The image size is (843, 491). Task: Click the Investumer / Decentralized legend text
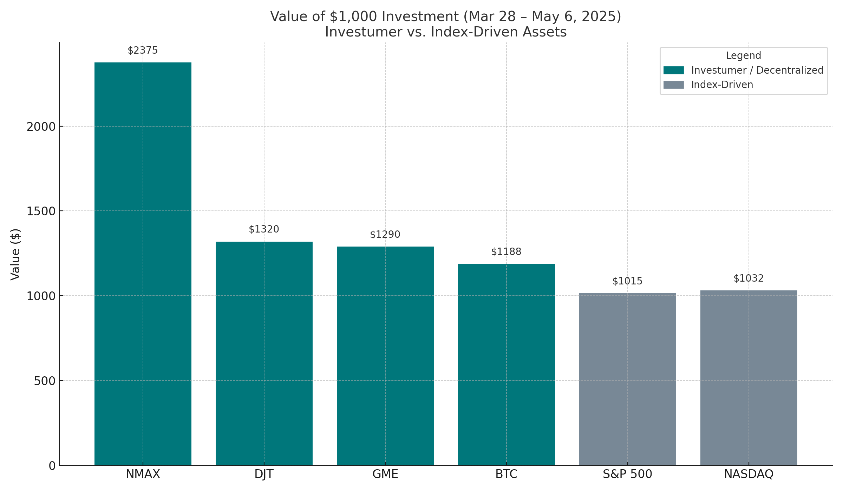757,70
